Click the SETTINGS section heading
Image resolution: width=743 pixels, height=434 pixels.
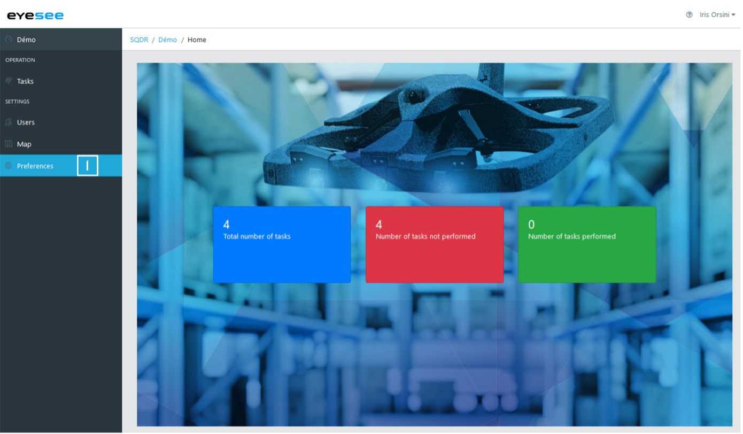18,102
